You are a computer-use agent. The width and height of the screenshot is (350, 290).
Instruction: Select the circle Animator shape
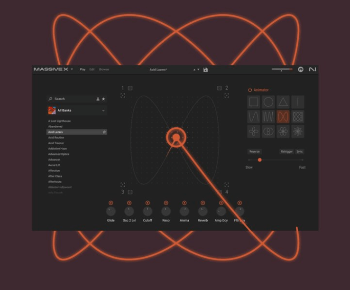268,102
